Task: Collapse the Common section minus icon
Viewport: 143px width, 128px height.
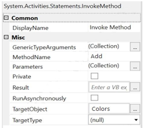Action: point(6,18)
